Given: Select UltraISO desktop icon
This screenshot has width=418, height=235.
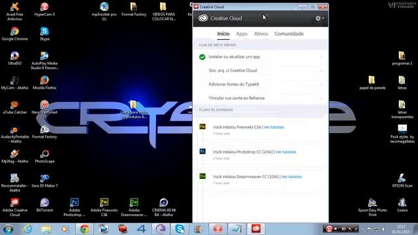Looking at the screenshot, I should [x=14, y=58].
